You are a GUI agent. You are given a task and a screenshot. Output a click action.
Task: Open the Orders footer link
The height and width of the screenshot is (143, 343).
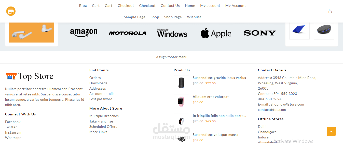pyautogui.click(x=95, y=78)
